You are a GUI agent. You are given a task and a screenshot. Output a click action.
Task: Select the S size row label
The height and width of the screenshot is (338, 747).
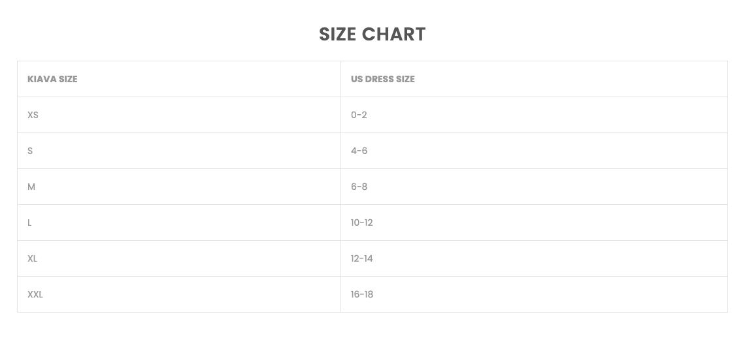30,151
